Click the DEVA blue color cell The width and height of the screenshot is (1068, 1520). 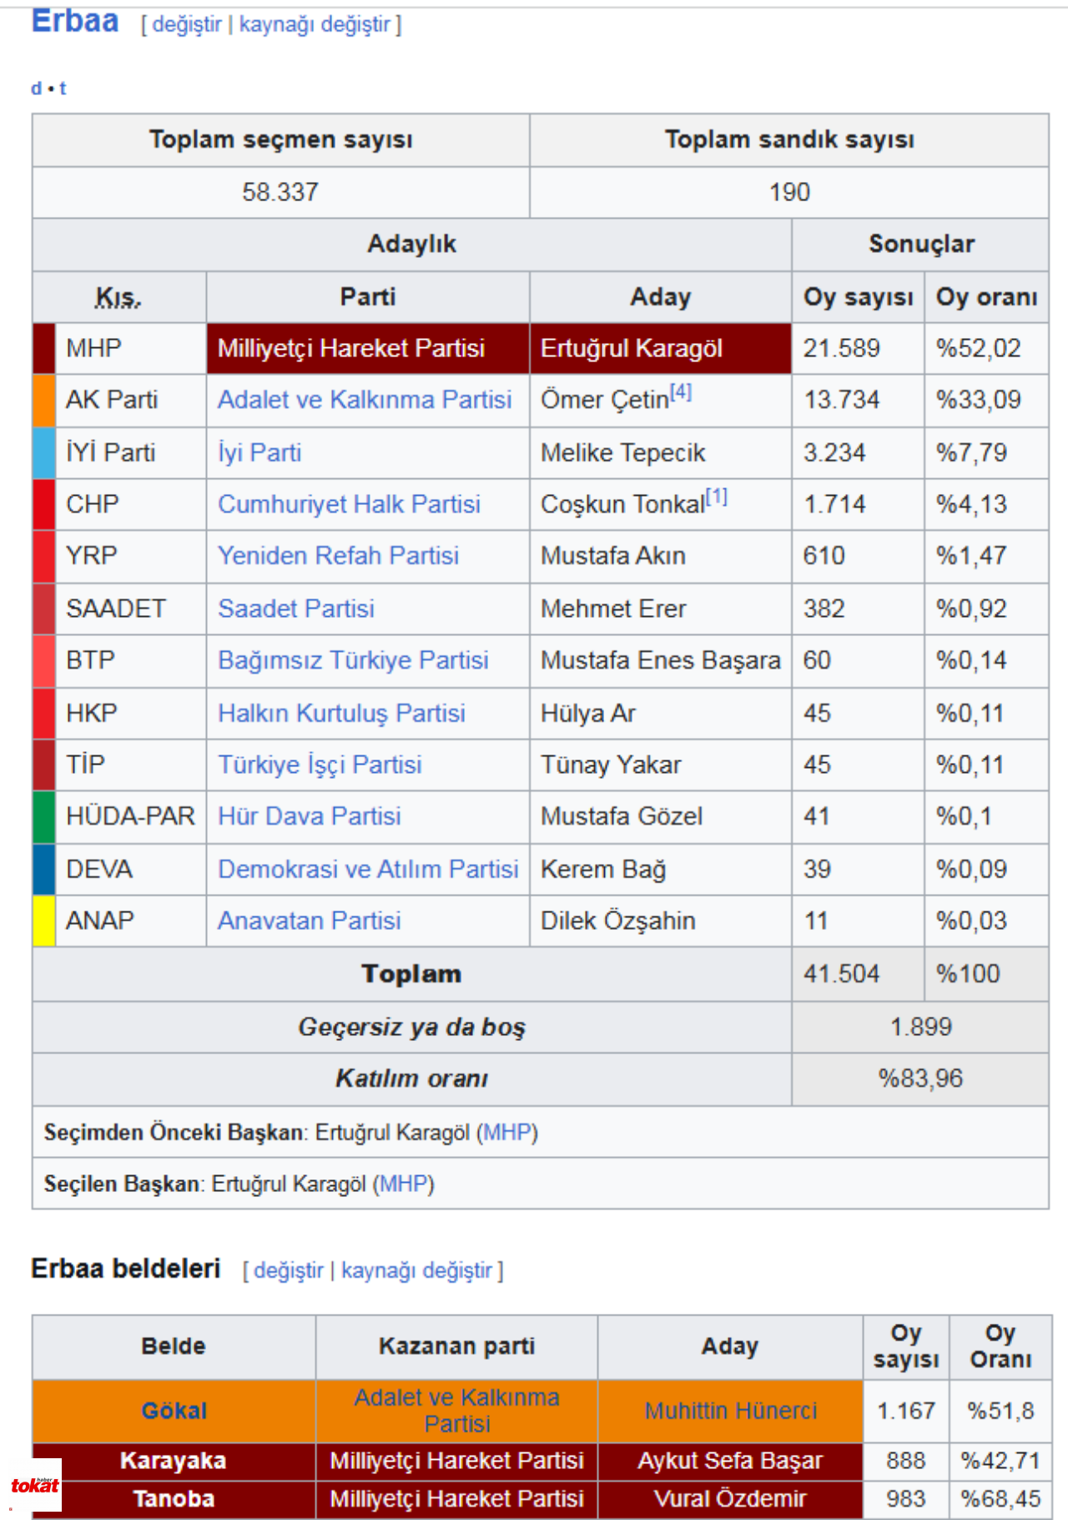pos(44,869)
